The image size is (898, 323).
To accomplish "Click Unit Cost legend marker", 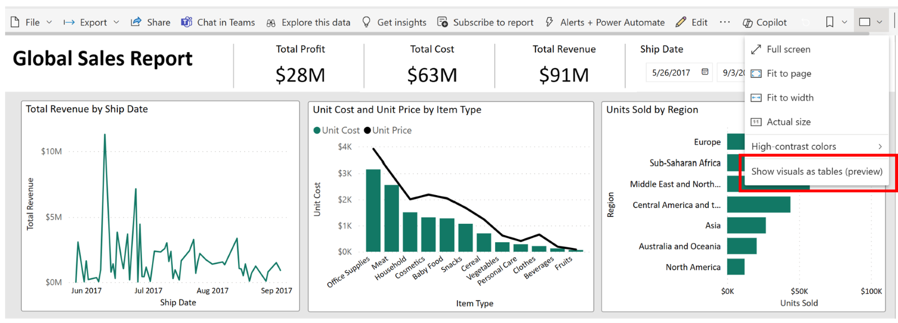I will (x=317, y=130).
